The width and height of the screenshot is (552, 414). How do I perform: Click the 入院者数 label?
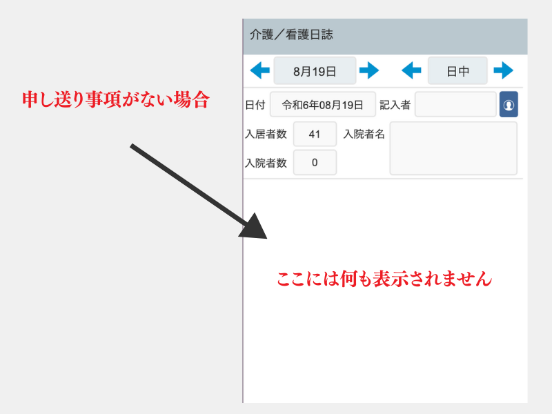click(x=266, y=164)
